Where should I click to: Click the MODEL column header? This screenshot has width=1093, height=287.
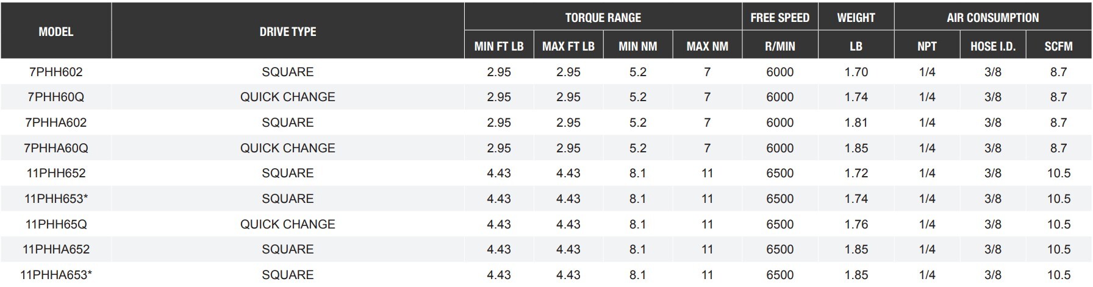tap(56, 32)
